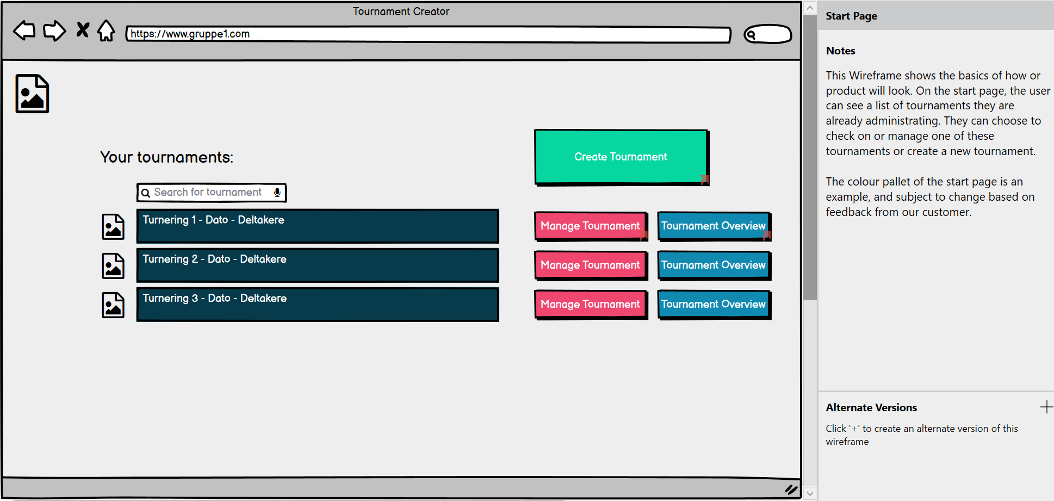1054x501 pixels.
Task: Go to the browser home icon
Action: click(x=106, y=30)
